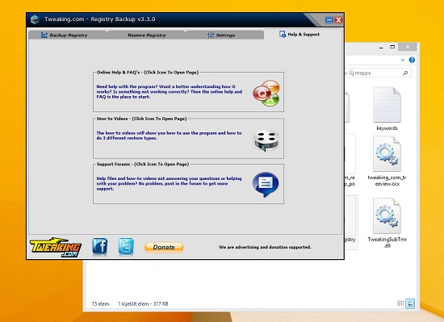Click the 'We are advertising and donation supported' text

tap(265, 247)
